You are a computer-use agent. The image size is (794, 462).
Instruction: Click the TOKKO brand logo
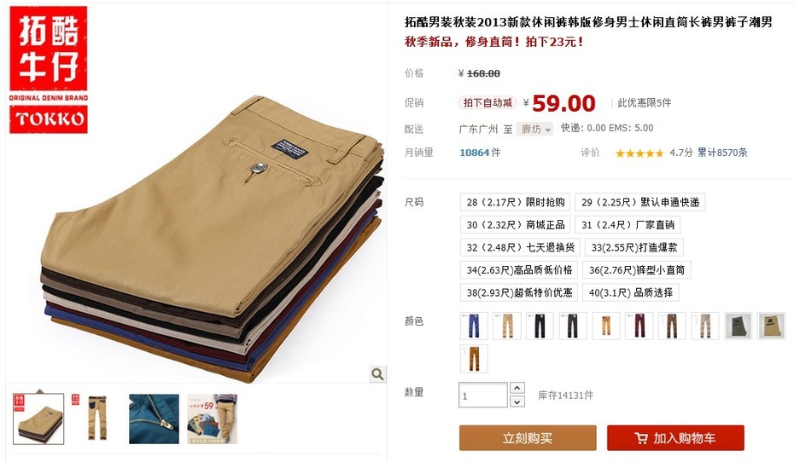coord(49,70)
